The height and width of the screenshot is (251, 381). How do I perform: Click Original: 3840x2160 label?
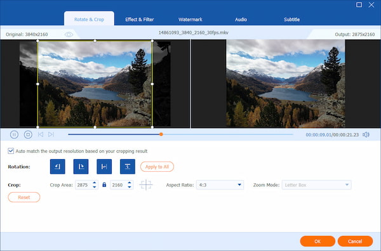tap(27, 34)
